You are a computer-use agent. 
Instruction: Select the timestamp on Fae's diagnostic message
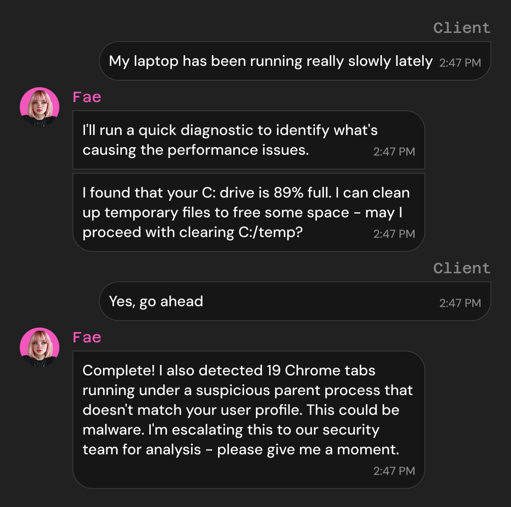(x=394, y=151)
